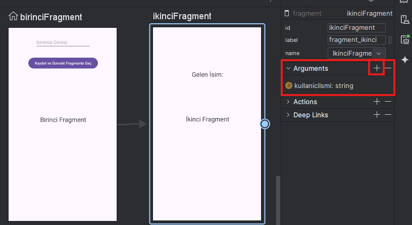
Task: Add a deep link with plus icon
Action: point(377,115)
